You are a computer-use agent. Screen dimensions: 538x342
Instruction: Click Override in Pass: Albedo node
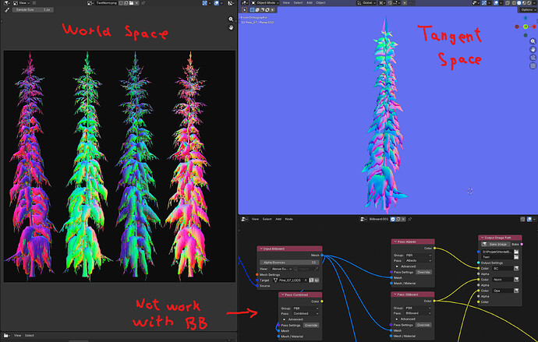[423, 272]
